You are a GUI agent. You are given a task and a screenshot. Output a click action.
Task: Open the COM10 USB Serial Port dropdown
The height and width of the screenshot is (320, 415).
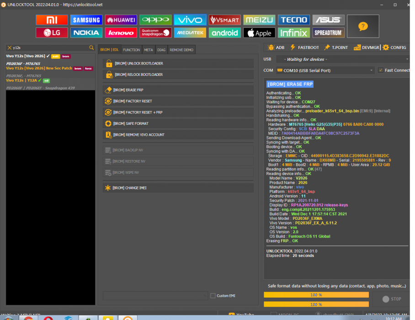click(x=325, y=70)
